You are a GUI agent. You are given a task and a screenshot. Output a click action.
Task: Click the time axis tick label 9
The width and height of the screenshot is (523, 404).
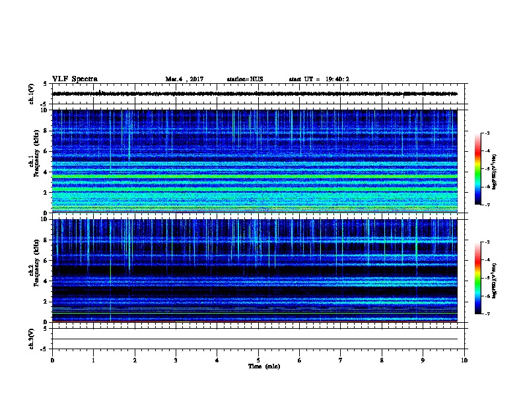423,360
